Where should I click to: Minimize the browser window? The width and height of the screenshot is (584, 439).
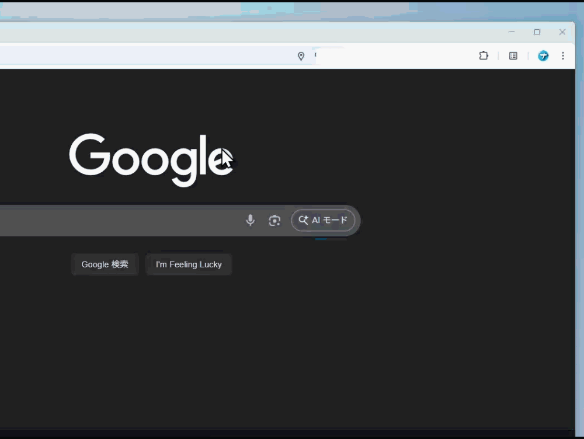(512, 32)
